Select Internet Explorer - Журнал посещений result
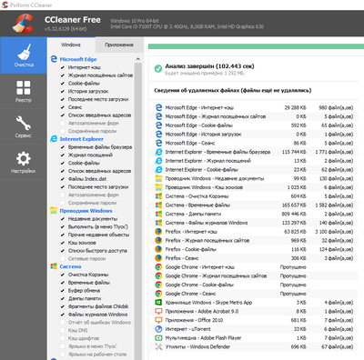Screen dimensions: 364x360 [x=254, y=161]
